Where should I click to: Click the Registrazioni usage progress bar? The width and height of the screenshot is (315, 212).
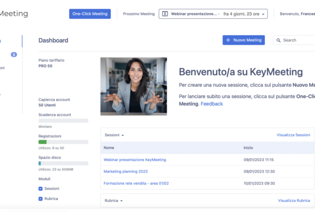coord(64,142)
